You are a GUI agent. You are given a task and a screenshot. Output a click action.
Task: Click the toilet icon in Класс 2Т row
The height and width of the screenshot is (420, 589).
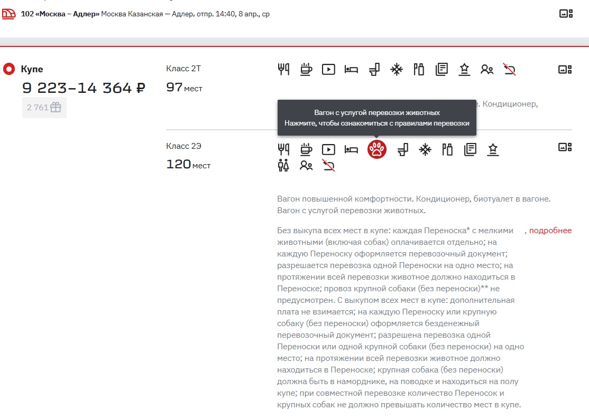point(374,69)
